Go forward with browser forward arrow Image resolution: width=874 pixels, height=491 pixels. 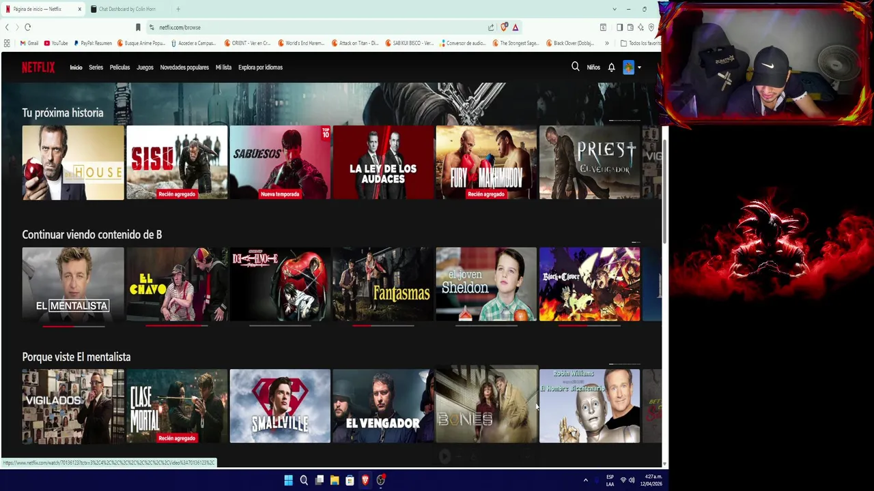(16, 27)
